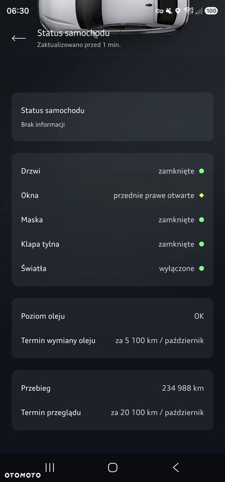Screen dimensions: 225x482
Task: Tap the green dot next to Drzwi
Action: pos(202,171)
